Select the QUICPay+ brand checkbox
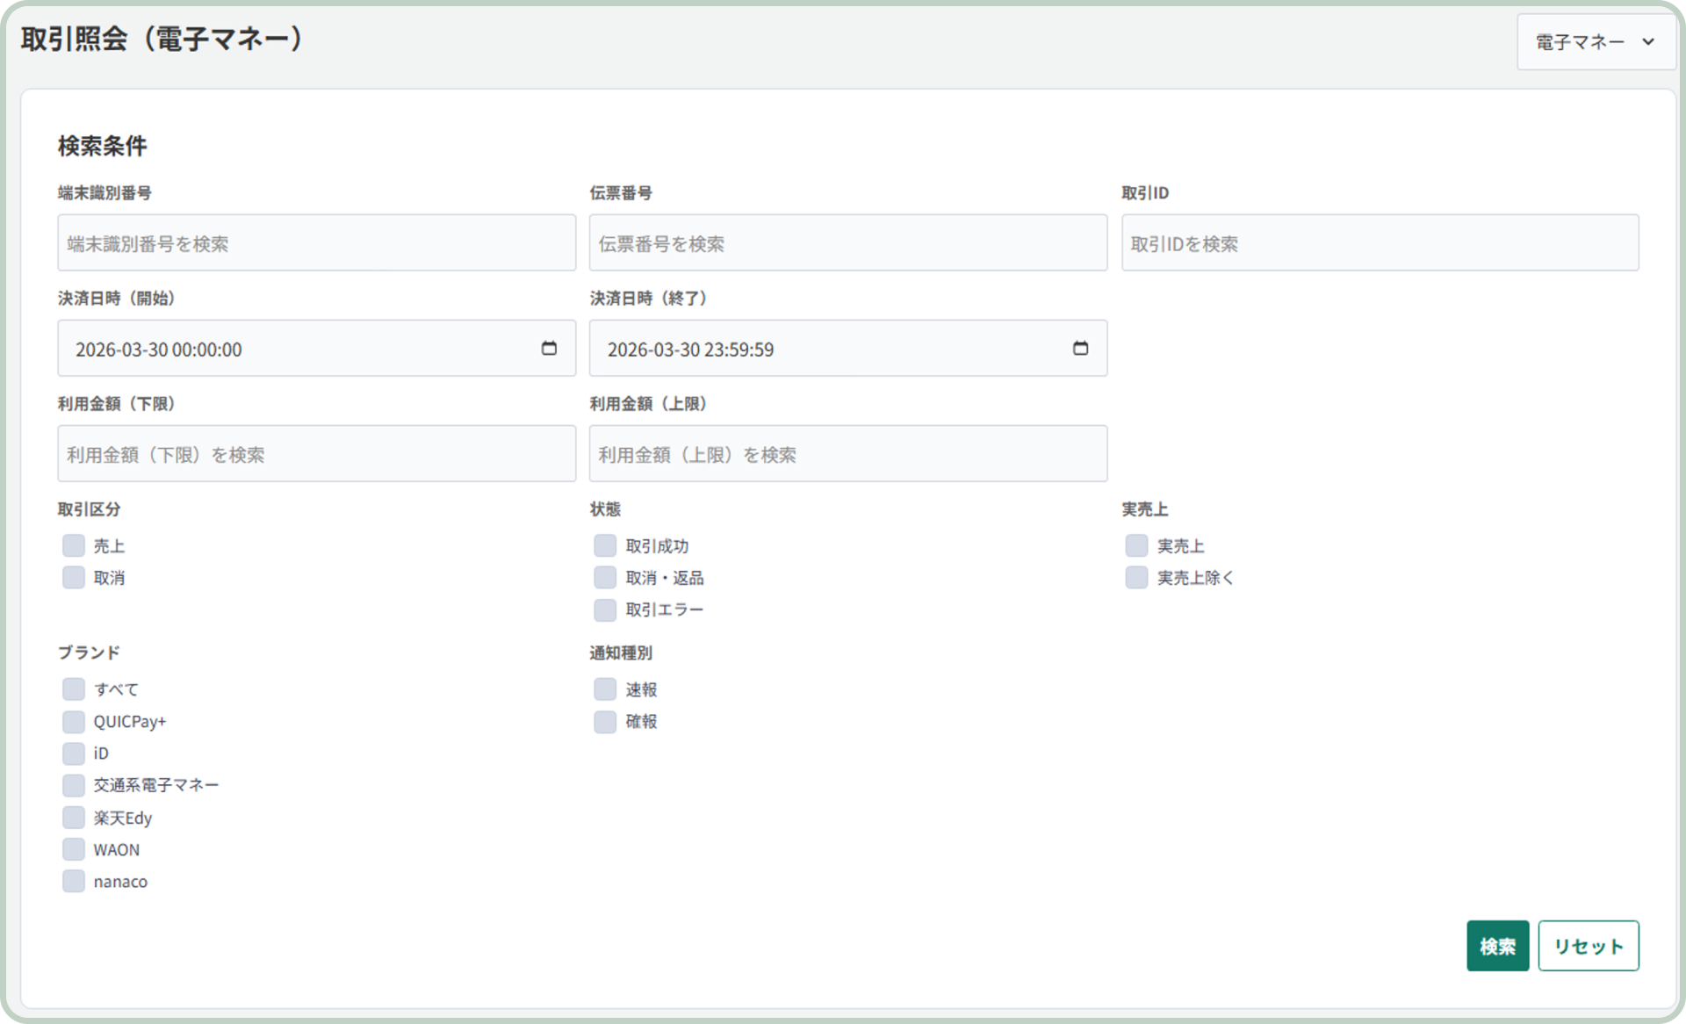 pos(74,721)
